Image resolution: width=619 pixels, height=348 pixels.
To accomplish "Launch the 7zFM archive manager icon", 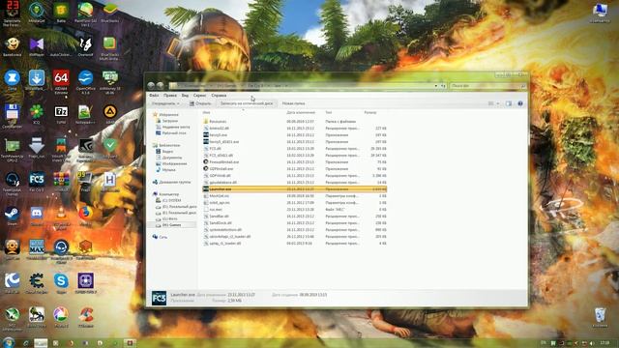I will (61, 114).
